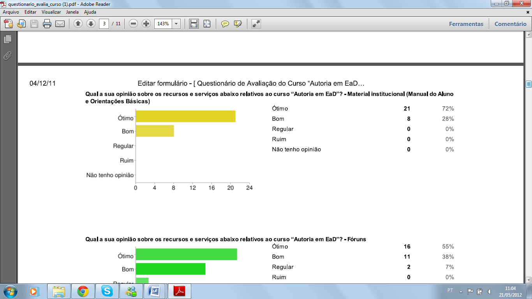Show hidden tray icons arrow

(461, 291)
